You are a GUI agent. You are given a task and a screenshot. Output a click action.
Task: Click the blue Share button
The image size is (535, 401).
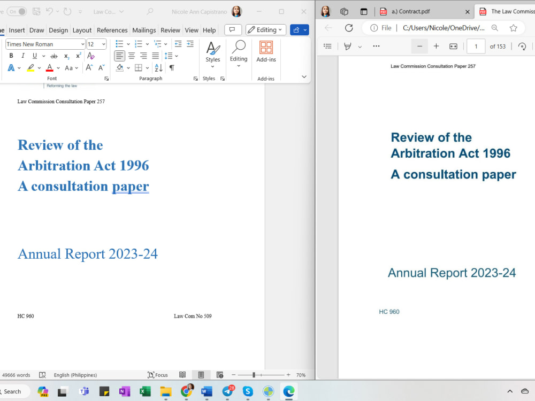[x=299, y=30]
